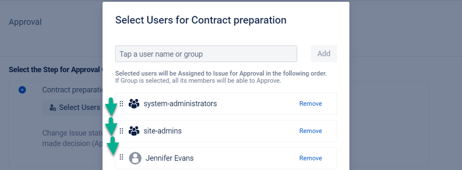
Task: Click Jennifer Evans' user avatar
Action: click(x=135, y=158)
